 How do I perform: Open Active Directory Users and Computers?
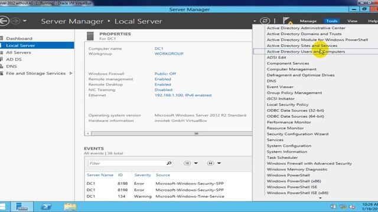306,51
